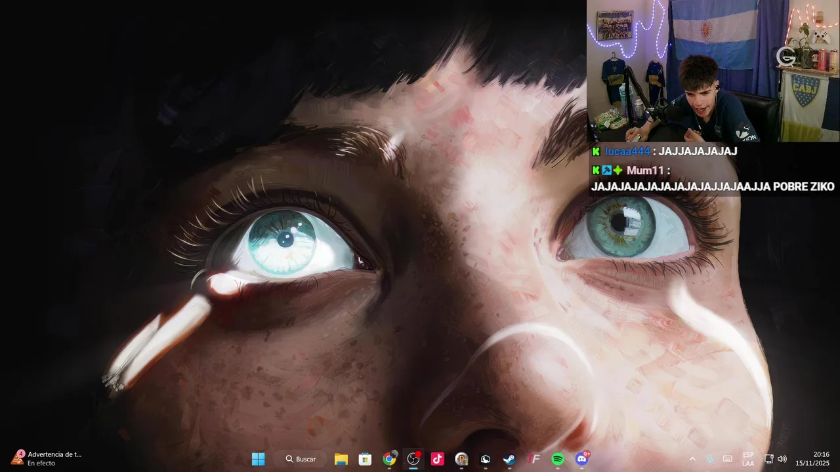Viewport: 840px width, 472px height.
Task: Click the green Kick badge beside lucaa444
Action: (596, 151)
